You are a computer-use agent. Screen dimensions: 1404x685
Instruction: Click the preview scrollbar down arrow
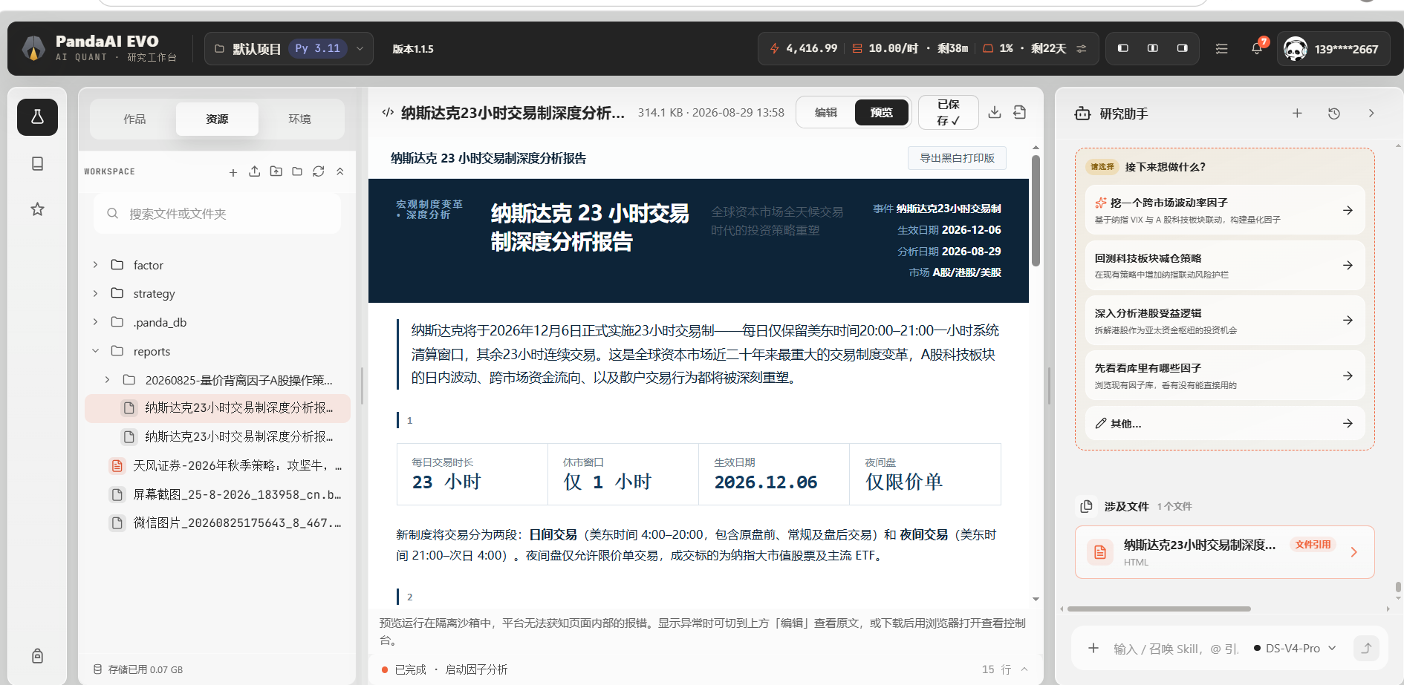(x=1036, y=599)
